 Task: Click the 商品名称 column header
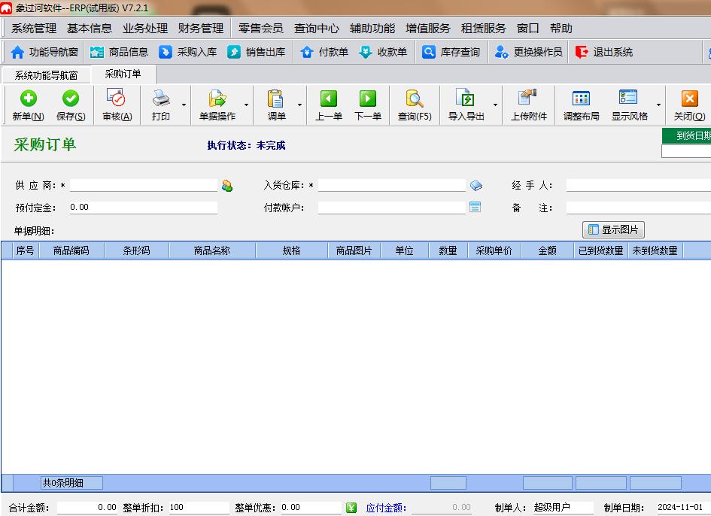(212, 250)
